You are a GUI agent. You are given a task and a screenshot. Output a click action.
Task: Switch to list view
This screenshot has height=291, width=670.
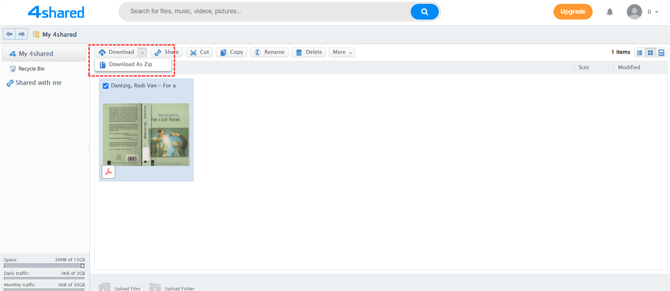point(639,52)
